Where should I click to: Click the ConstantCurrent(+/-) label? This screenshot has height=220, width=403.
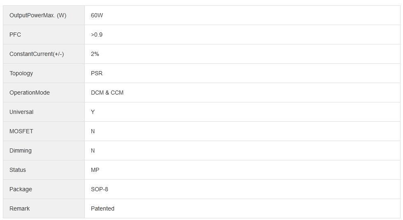click(x=37, y=54)
